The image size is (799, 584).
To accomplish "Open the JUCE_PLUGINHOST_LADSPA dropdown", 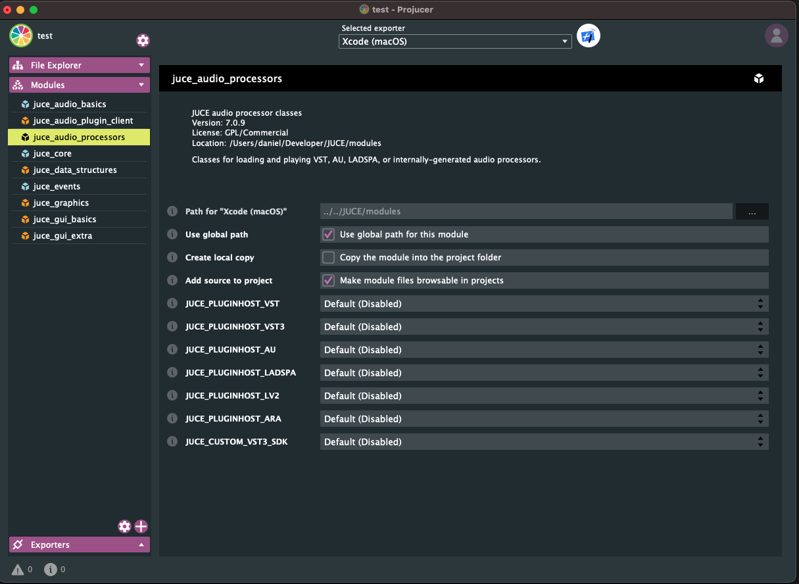I will [x=544, y=372].
